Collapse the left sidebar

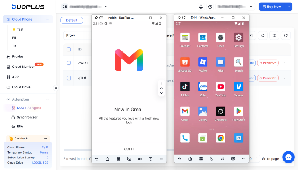tap(56, 88)
